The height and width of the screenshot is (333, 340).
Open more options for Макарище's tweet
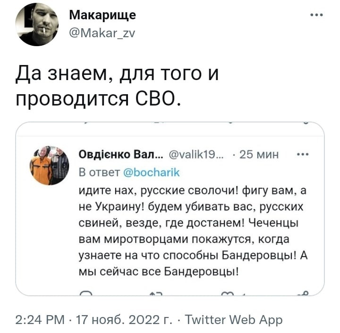(316, 15)
